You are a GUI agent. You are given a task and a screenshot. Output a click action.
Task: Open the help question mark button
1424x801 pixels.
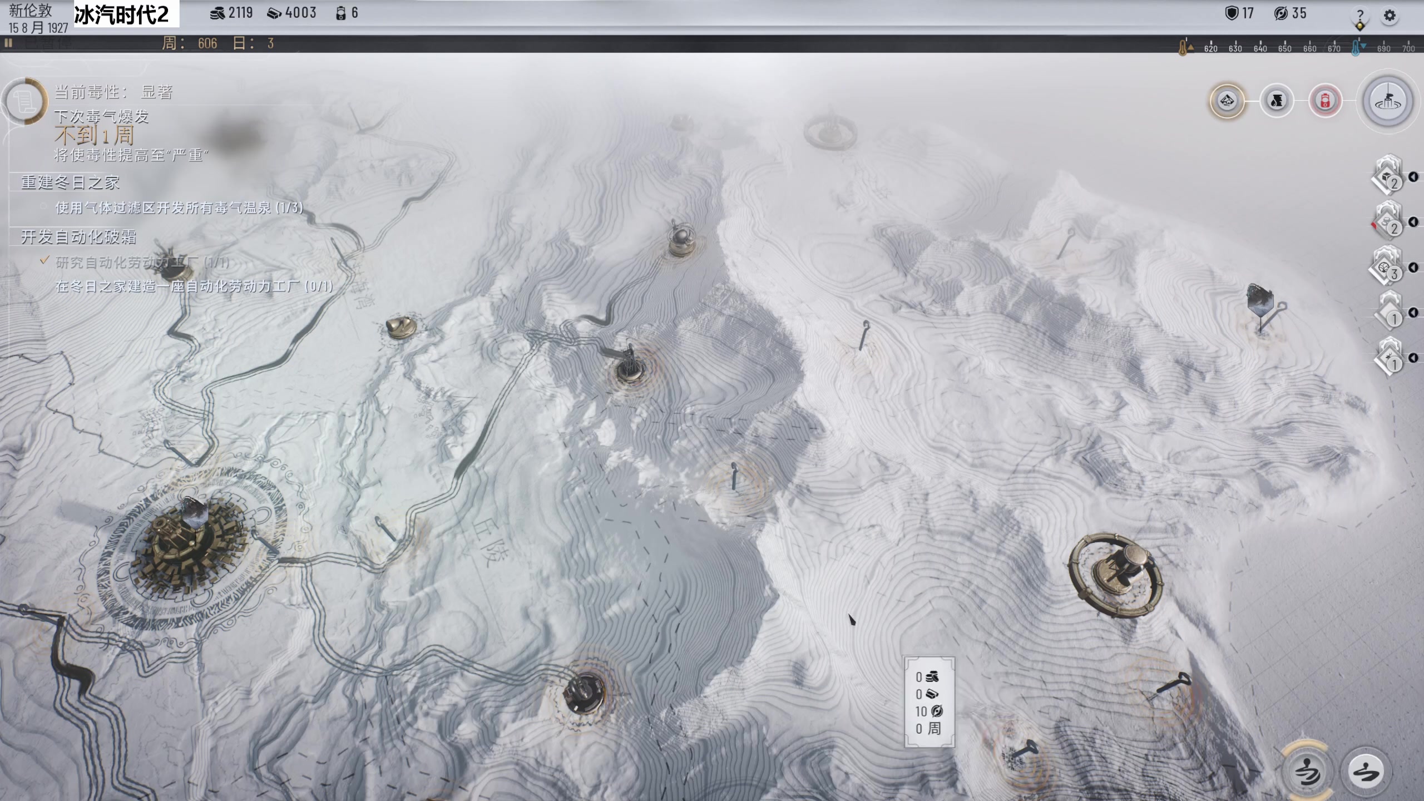pyautogui.click(x=1360, y=15)
